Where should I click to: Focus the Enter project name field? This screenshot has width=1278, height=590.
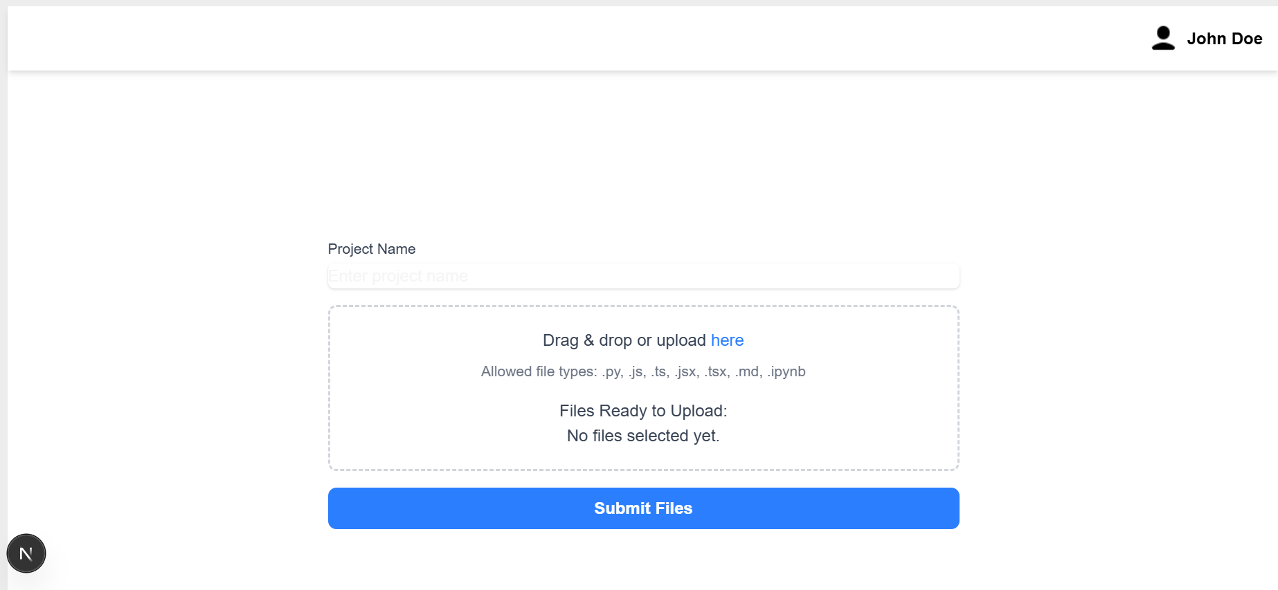643,276
